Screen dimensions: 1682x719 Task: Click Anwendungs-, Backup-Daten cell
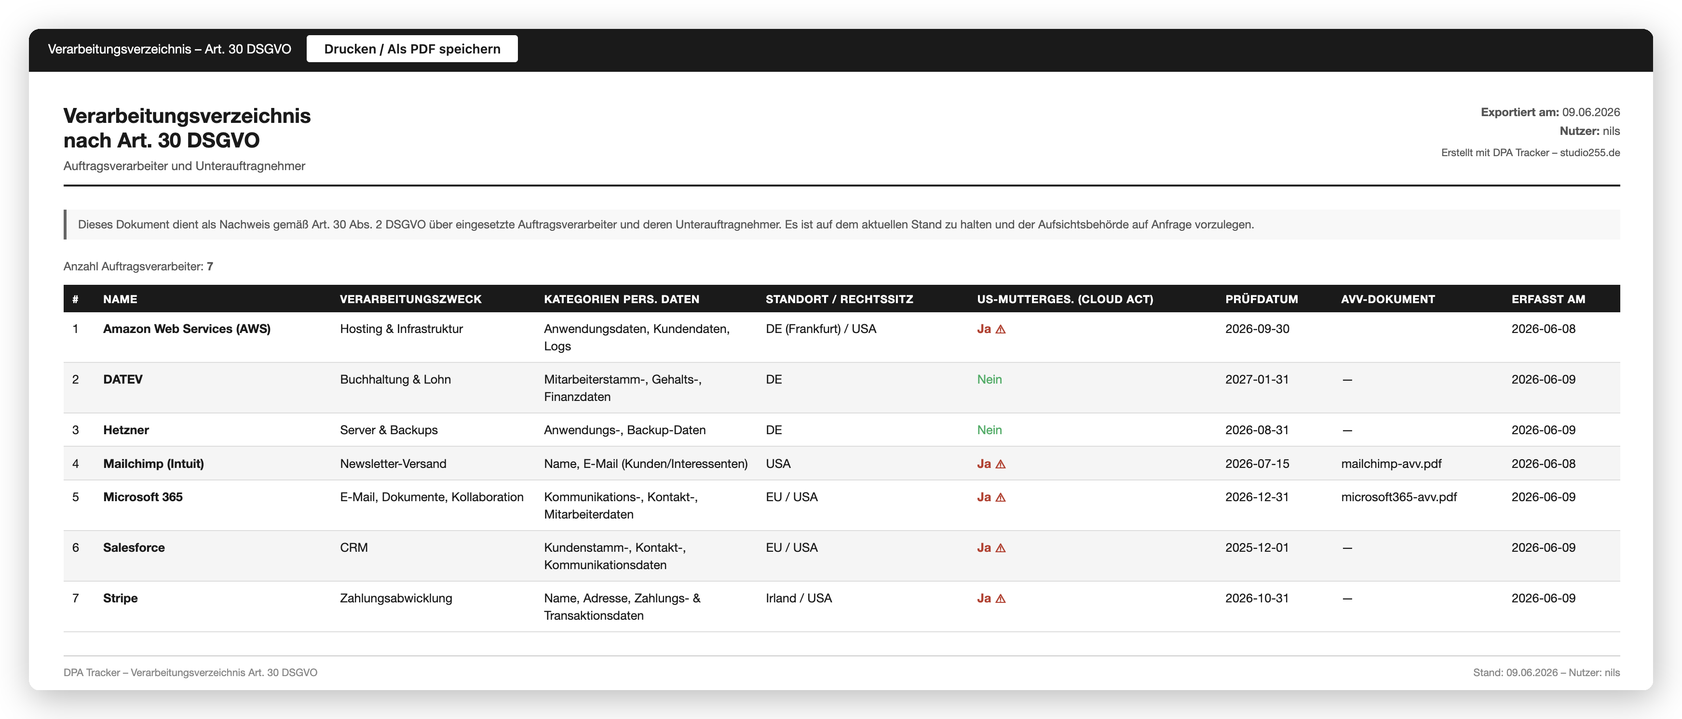[624, 430]
